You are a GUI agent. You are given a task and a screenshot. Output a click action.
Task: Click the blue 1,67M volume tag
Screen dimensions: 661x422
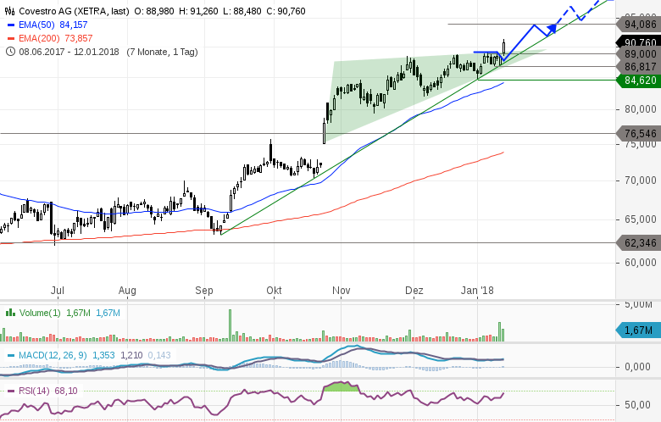pos(638,330)
